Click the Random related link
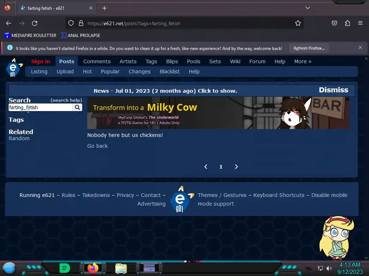 [x=19, y=138]
